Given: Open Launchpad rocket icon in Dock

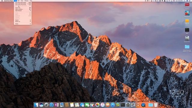Looking at the screenshot, I should [x=46, y=105].
